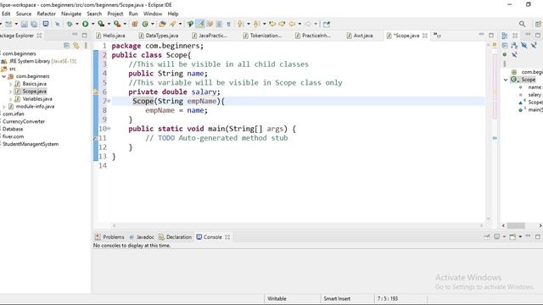Viewport: 543px width, 305px height.
Task: Click the New Java Package icon
Action: coord(135,24)
